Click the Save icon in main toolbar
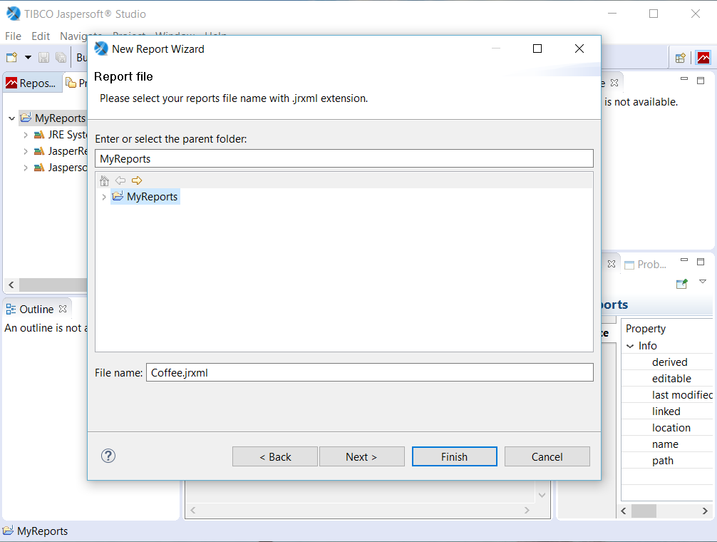 pyautogui.click(x=44, y=57)
